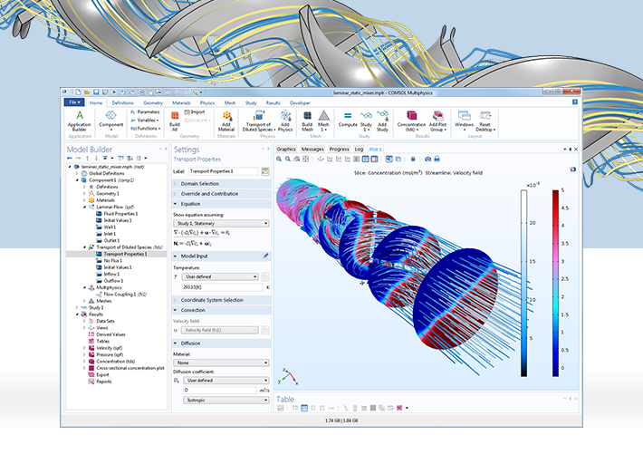Click the Zoom Extents icon in Graphics toolbar
The height and width of the screenshot is (474, 643).
click(305, 160)
